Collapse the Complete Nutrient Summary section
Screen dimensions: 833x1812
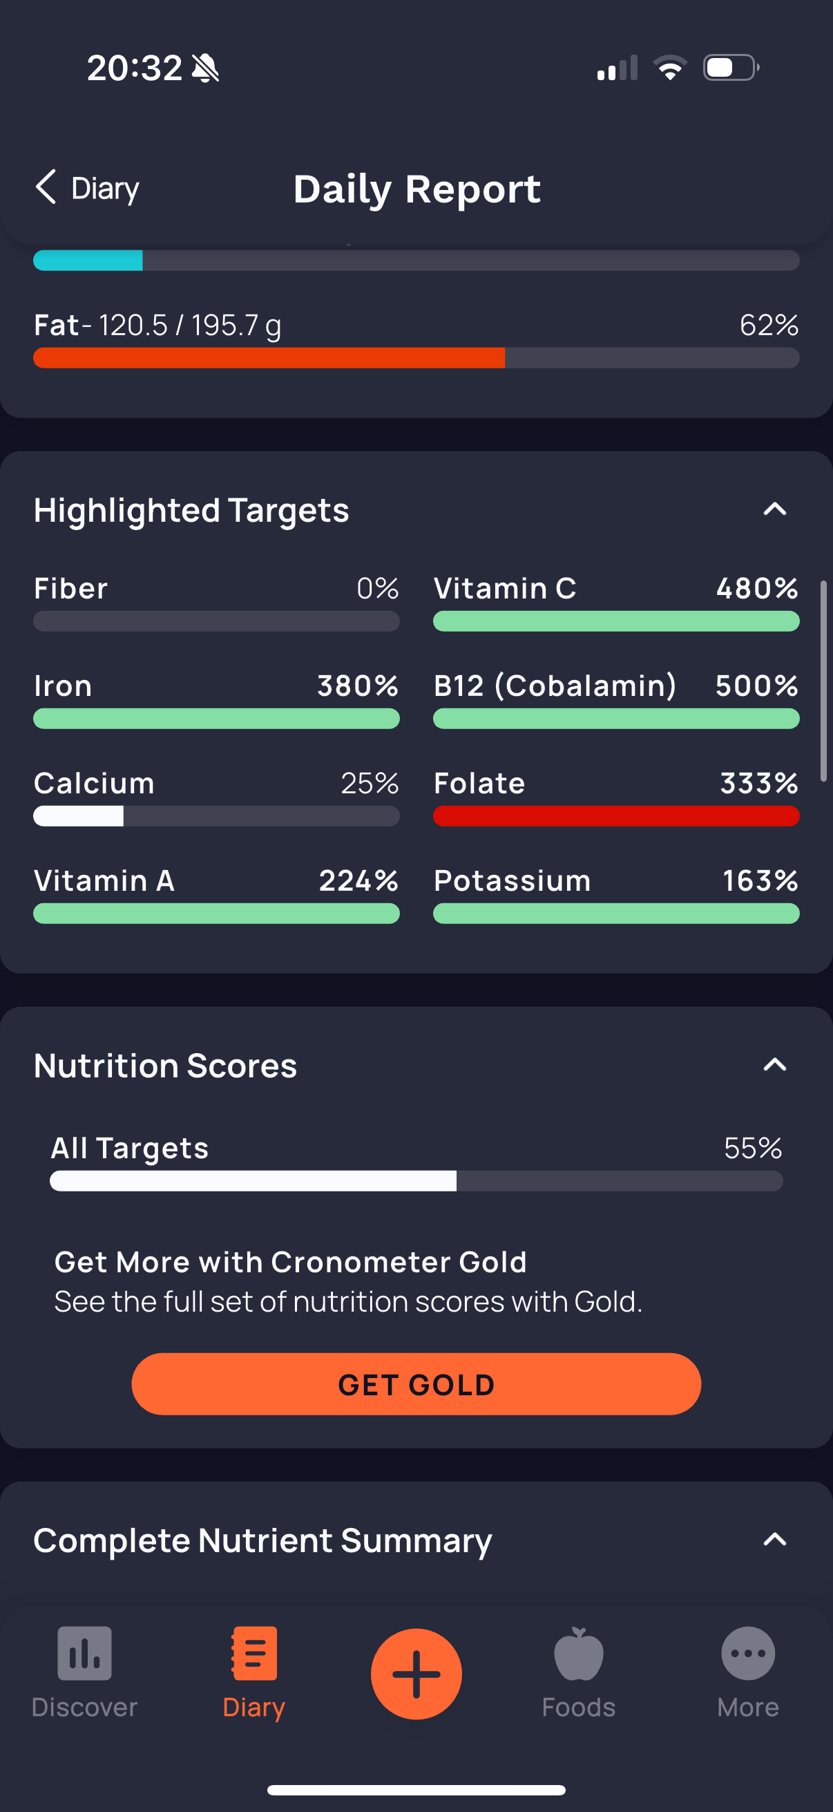(x=775, y=1540)
